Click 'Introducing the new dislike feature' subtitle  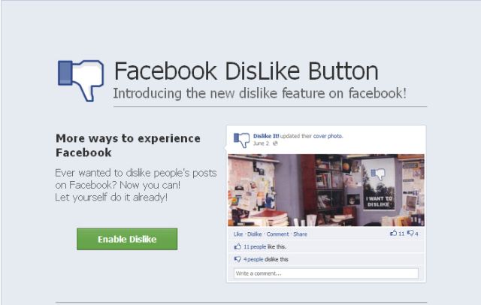tap(259, 93)
